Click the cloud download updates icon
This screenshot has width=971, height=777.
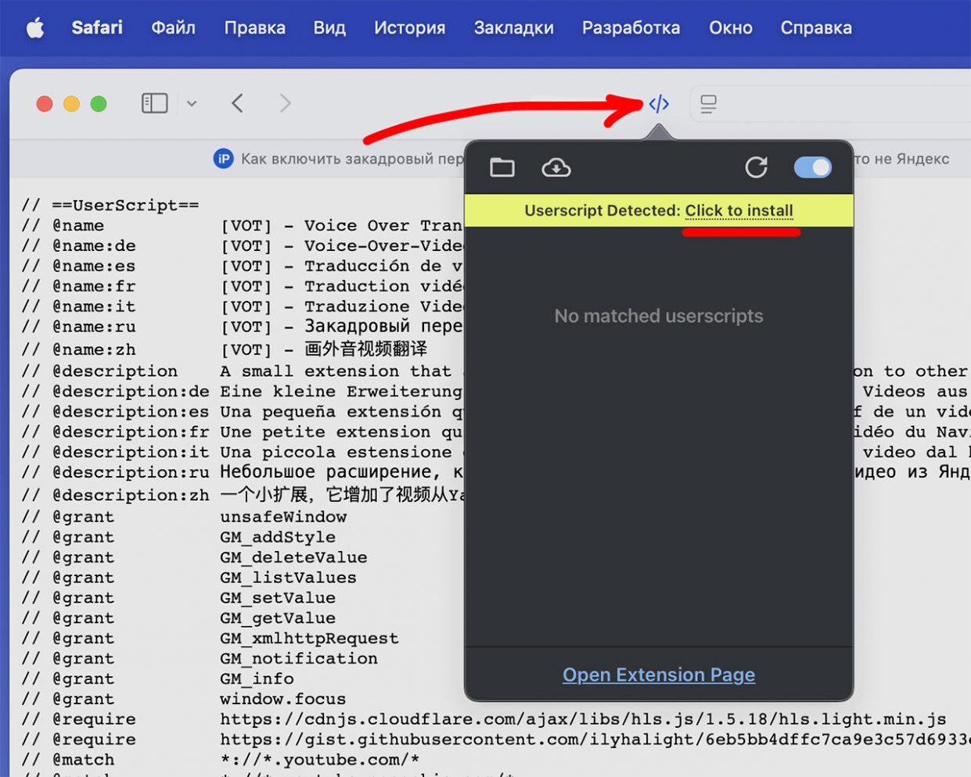pos(556,167)
